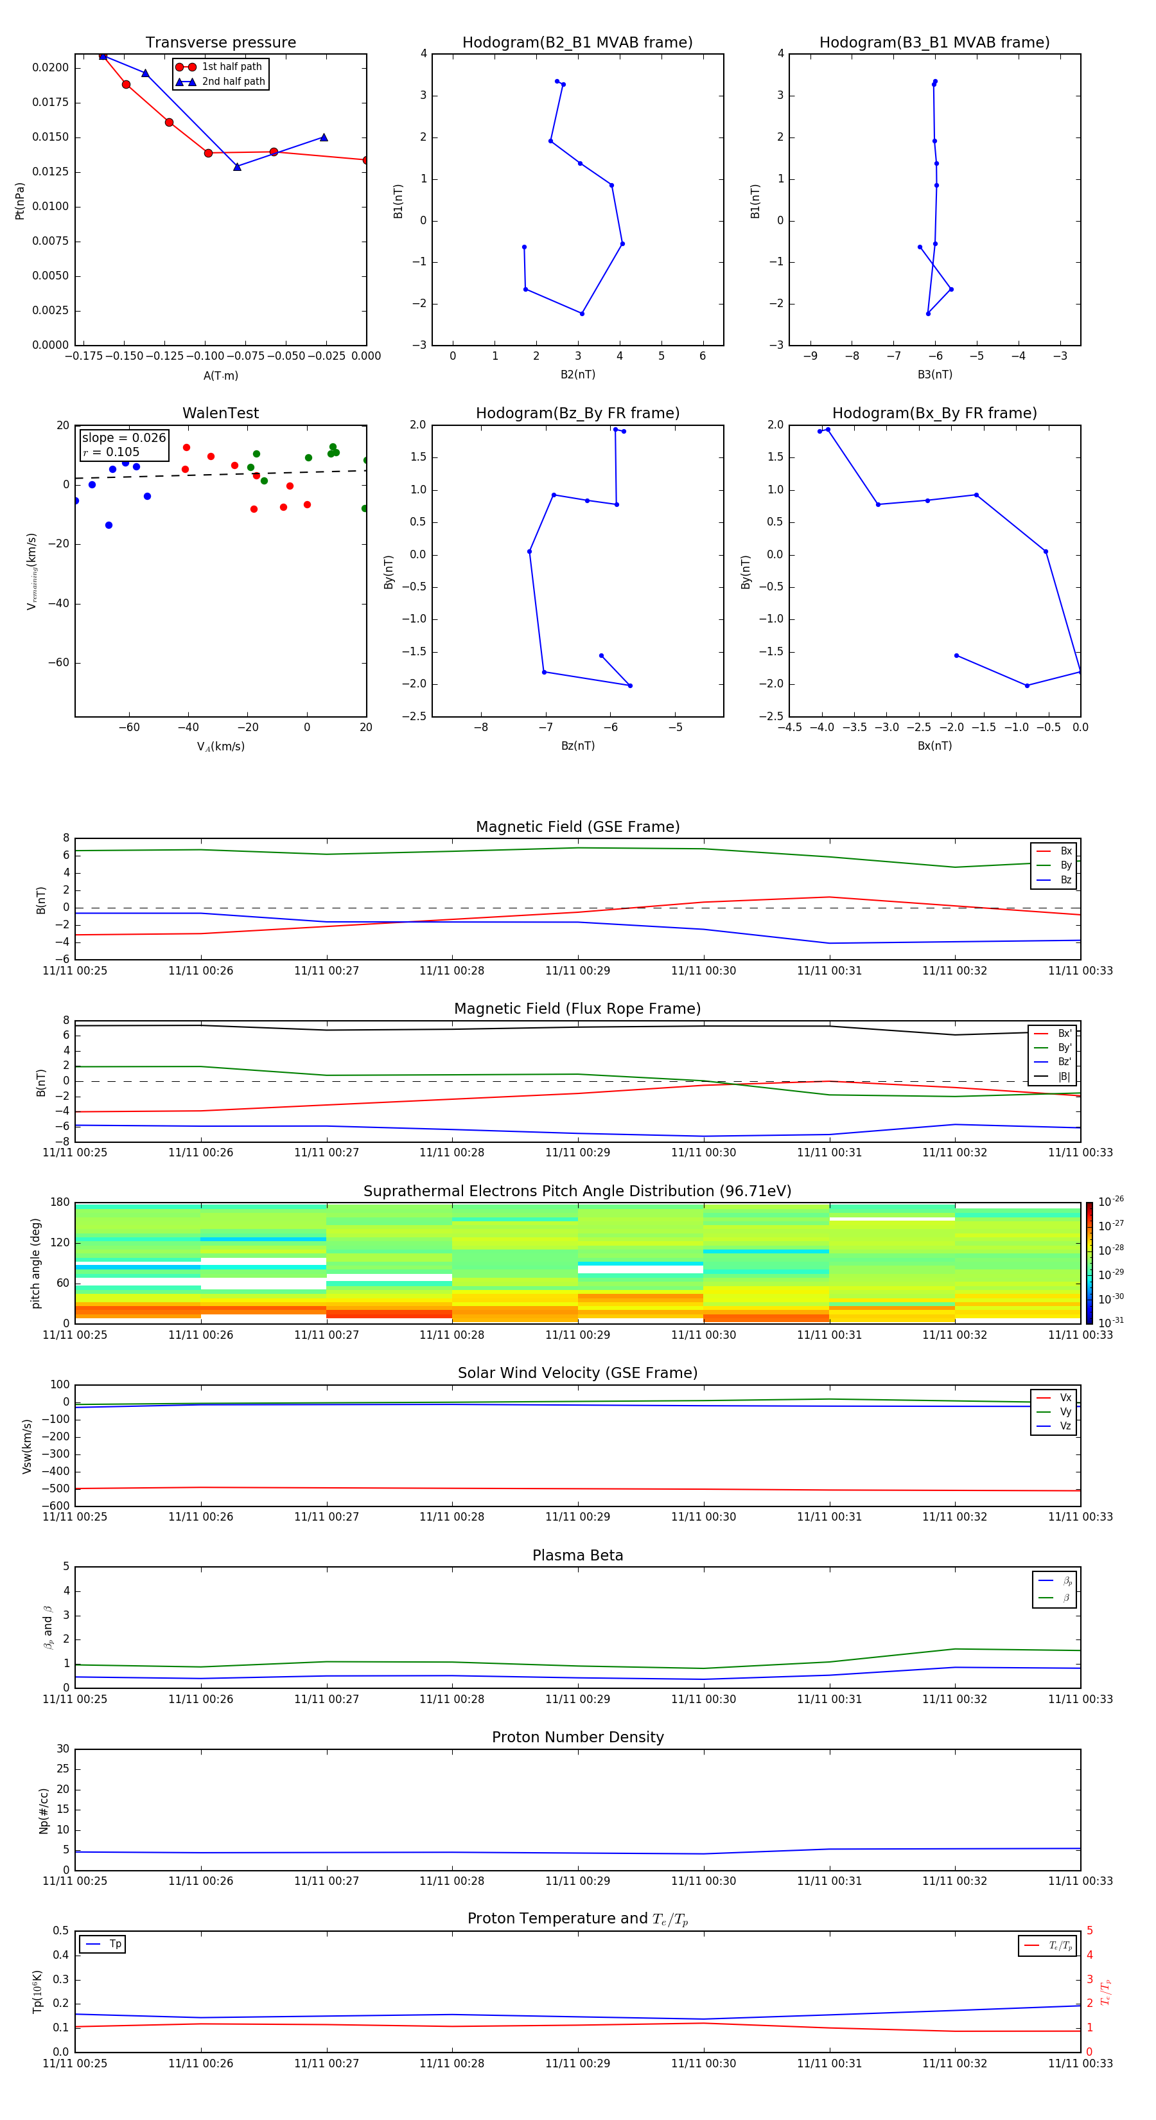The width and height of the screenshot is (1156, 2120).
Task: Click the "Transverse pressure" plot title
Action: pos(220,42)
